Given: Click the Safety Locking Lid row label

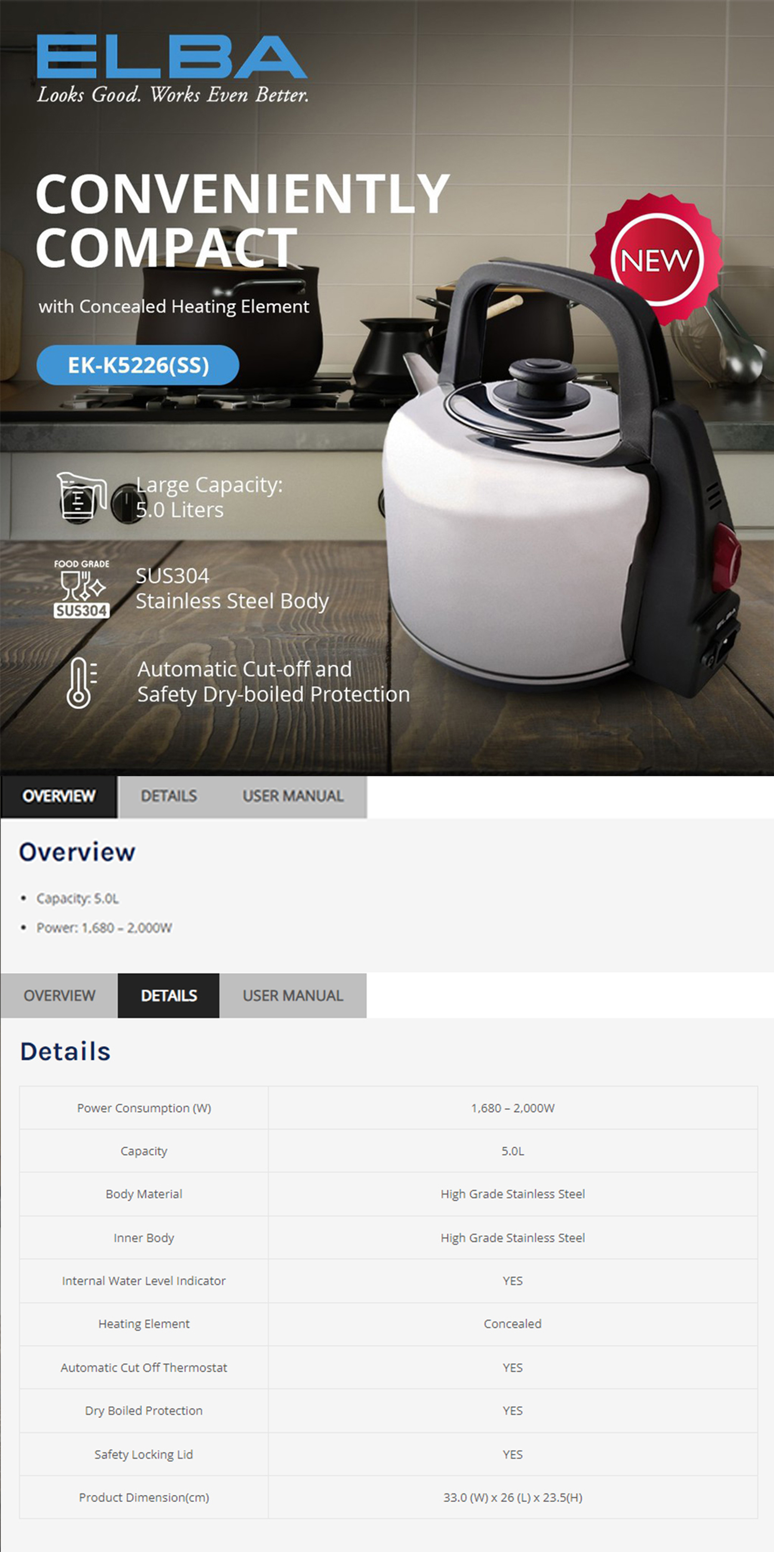Looking at the screenshot, I should [144, 1454].
